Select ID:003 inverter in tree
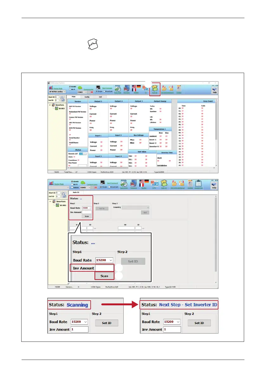The width and height of the screenshot is (266, 378). [x=60, y=109]
